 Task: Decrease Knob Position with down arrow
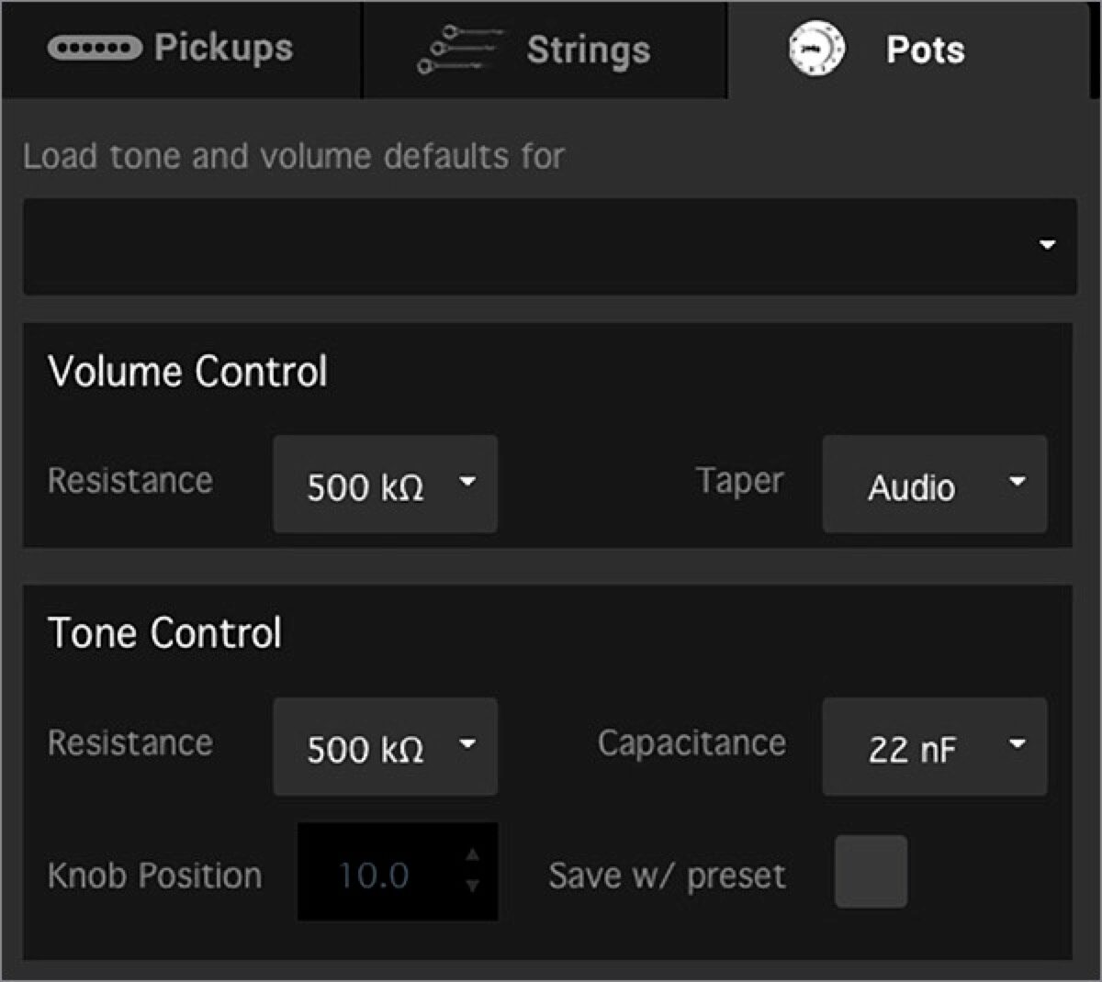pos(472,887)
